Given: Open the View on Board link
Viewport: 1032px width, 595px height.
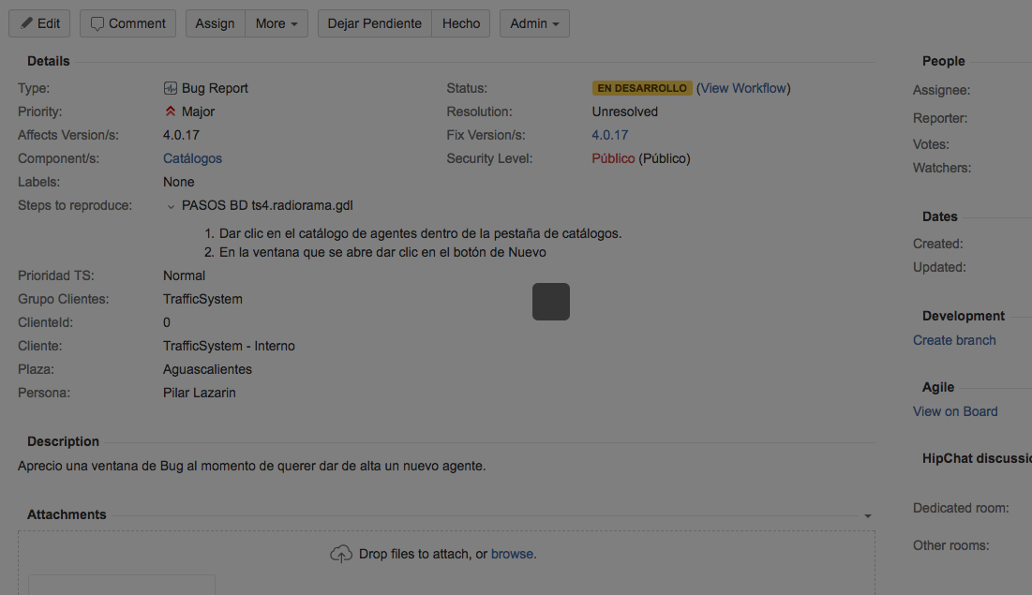Looking at the screenshot, I should click(x=955, y=411).
